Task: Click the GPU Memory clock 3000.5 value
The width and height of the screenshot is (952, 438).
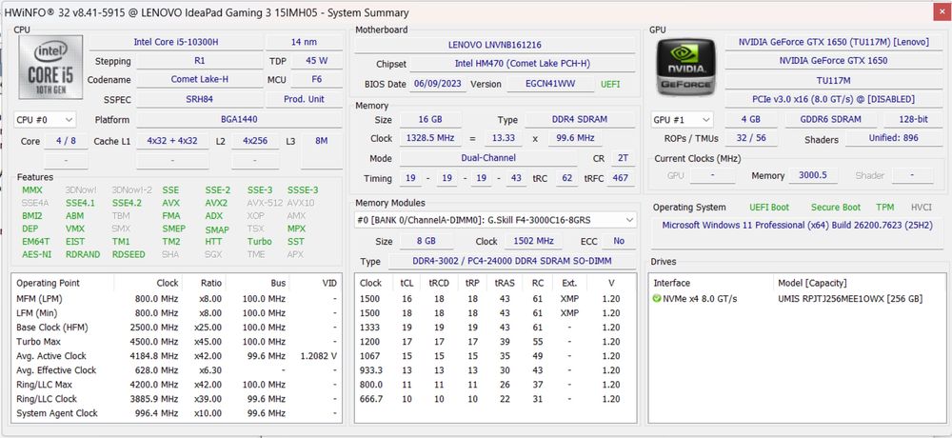Action: (814, 175)
